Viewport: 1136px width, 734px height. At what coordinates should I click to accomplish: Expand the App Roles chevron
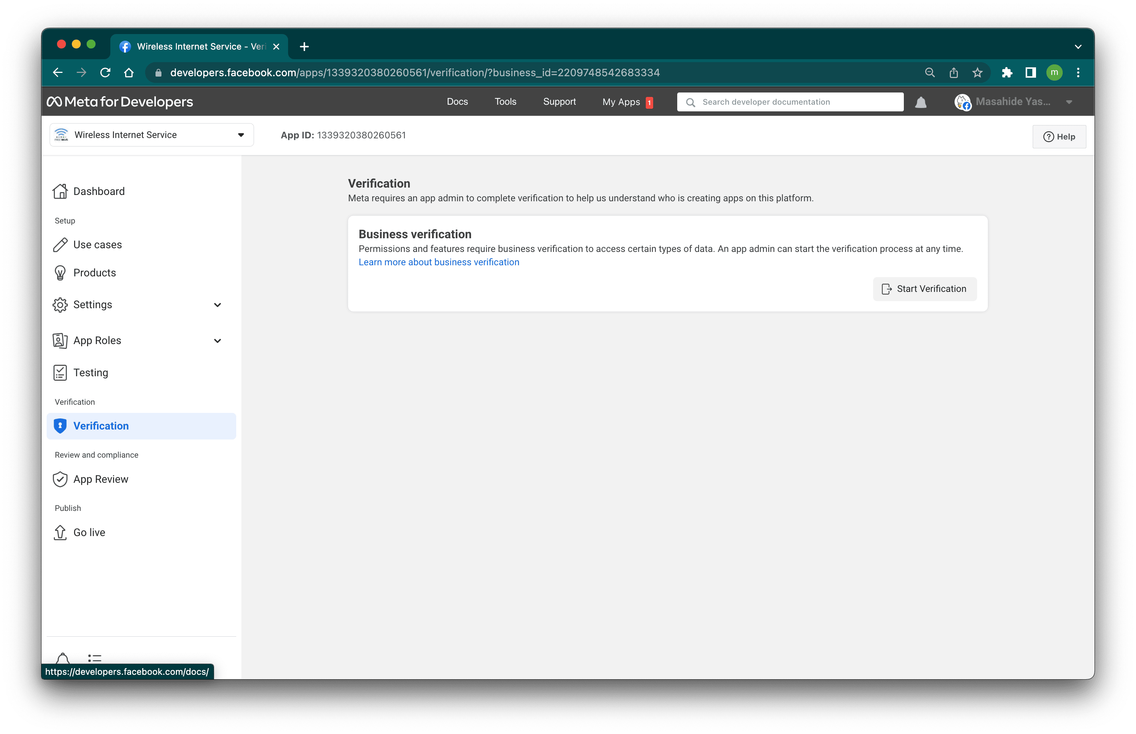tap(217, 341)
